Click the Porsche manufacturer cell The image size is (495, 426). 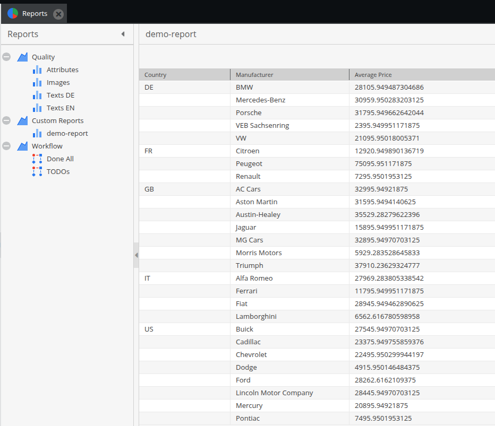pyautogui.click(x=290, y=113)
